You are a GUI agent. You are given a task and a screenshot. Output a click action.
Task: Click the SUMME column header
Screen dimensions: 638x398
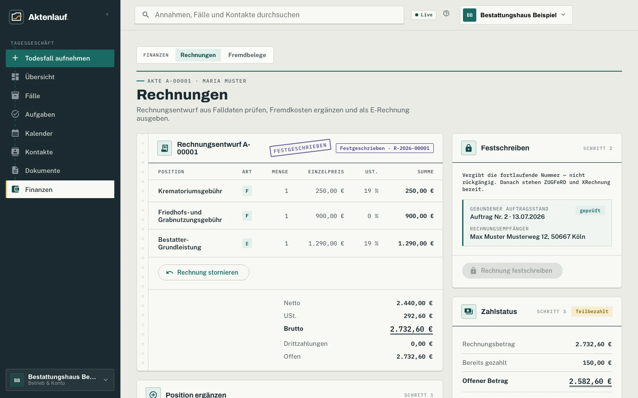(425, 172)
